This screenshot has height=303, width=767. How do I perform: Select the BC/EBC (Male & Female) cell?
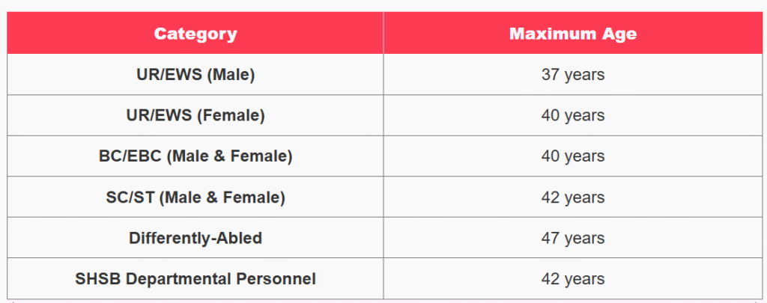[x=195, y=156]
